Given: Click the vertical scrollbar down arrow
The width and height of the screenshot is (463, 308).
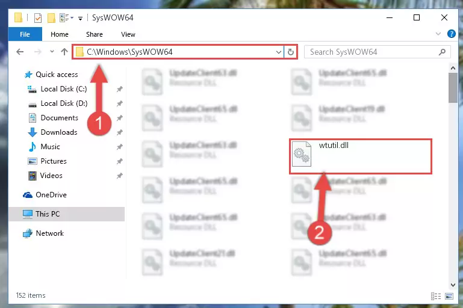Looking at the screenshot, I should (x=453, y=285).
